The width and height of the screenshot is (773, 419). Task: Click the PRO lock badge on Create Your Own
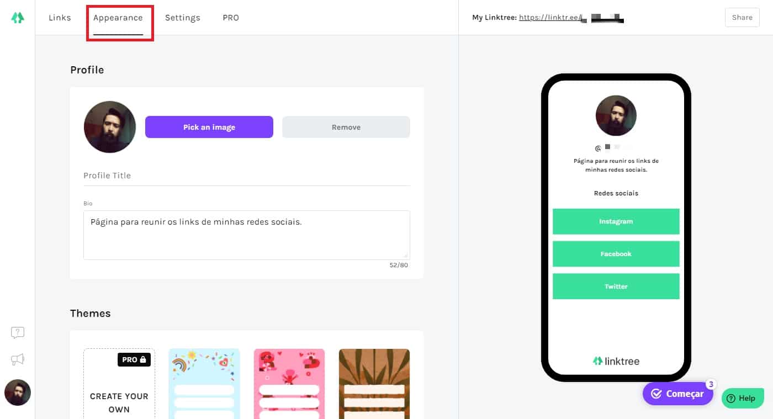point(134,359)
